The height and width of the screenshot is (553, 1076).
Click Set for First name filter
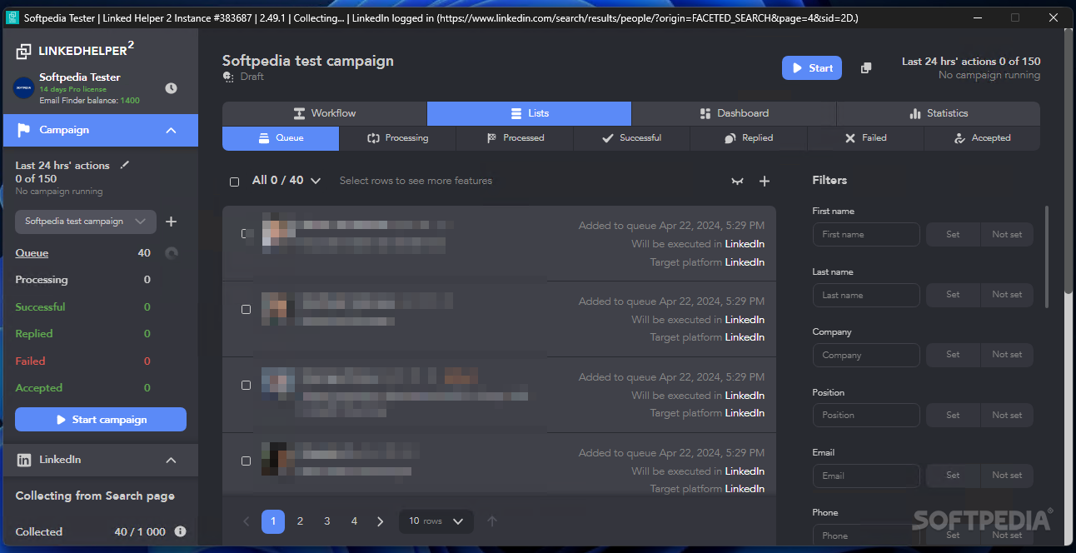(953, 235)
